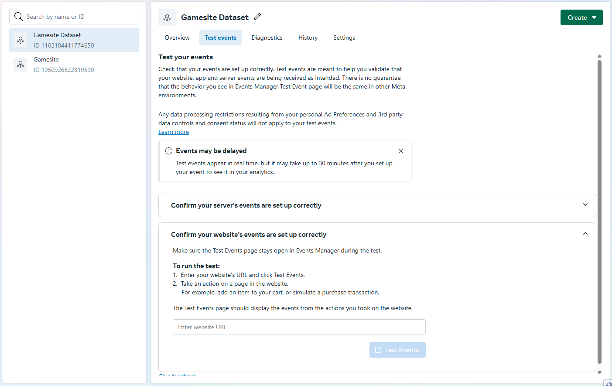Viewport: 612px width, 386px height.
Task: Switch to the Diagnostics tab
Action: coord(267,38)
